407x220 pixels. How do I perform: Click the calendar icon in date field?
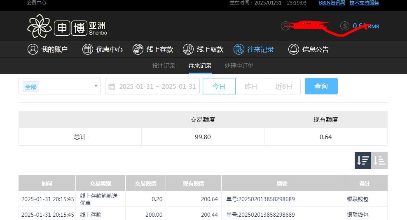coord(112,86)
